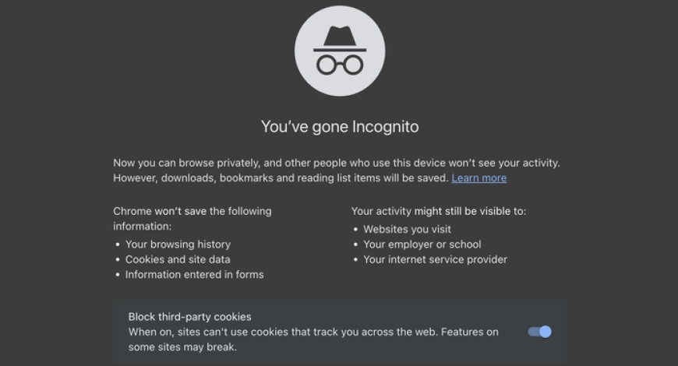Click "some sites may break" text line

(x=182, y=347)
